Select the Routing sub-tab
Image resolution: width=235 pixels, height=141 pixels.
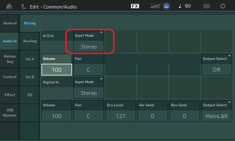[30, 41]
